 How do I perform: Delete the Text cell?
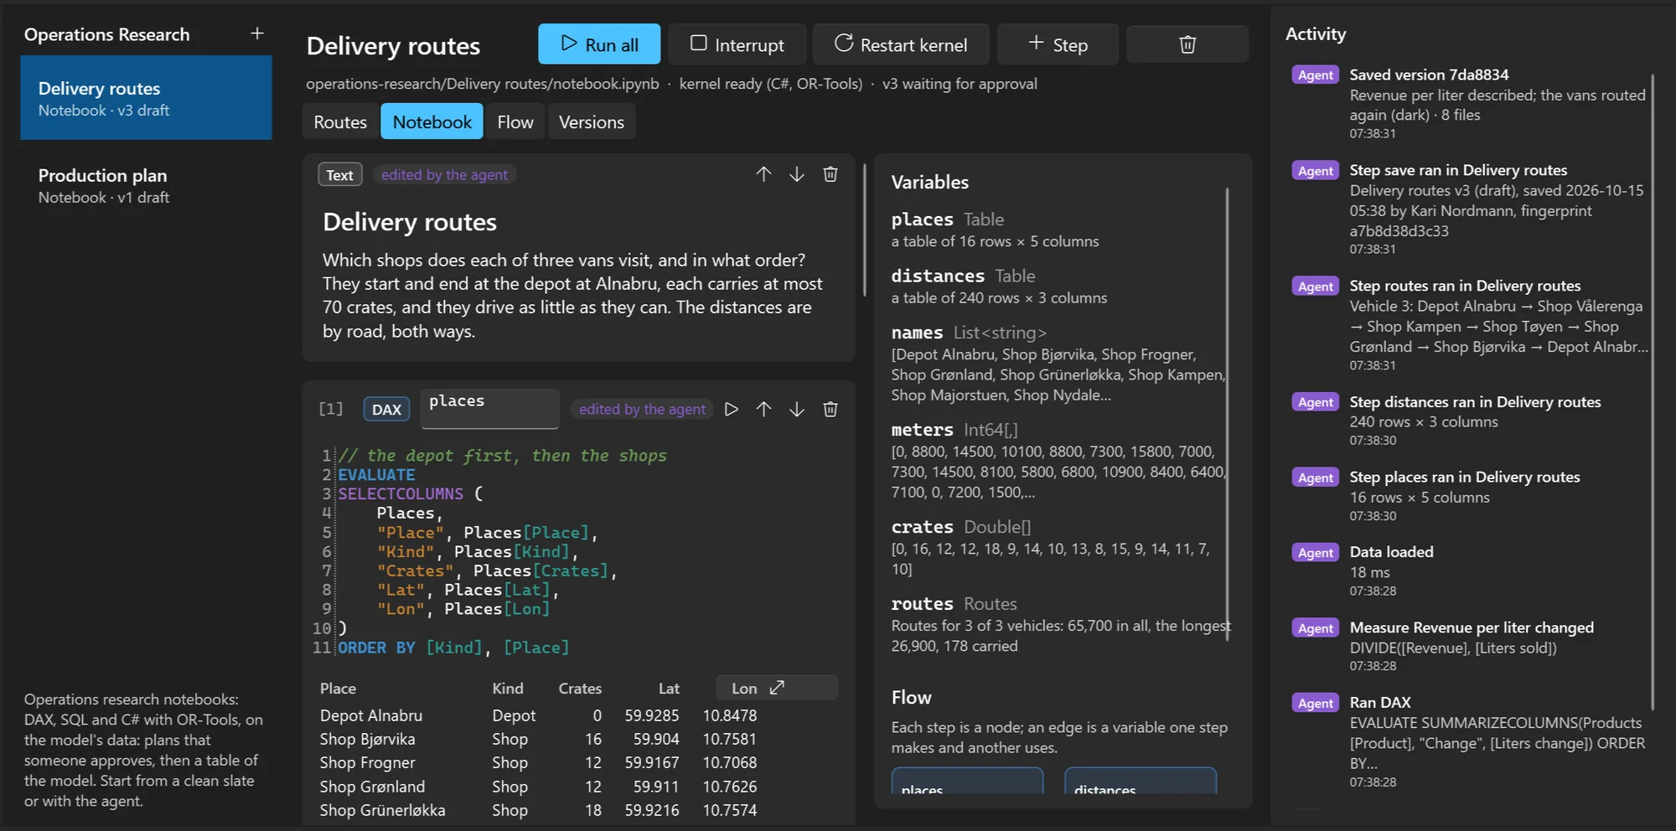830,174
